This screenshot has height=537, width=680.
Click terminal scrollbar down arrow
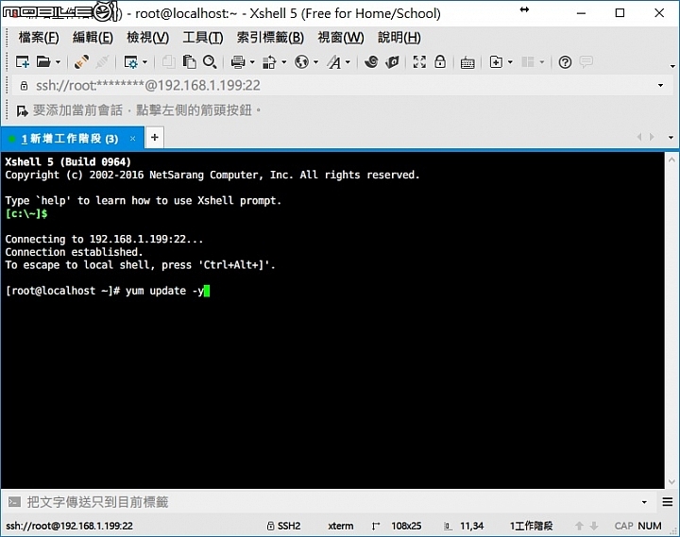(x=671, y=482)
